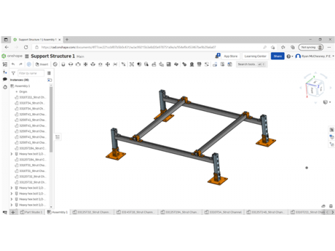This screenshot has height=251, width=335.
Task: Open the stopwatch icon in left sidebar
Action: [5, 87]
